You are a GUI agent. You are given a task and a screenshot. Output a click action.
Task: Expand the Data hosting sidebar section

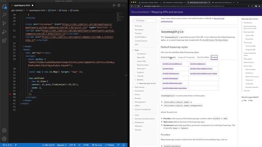click(x=133, y=87)
